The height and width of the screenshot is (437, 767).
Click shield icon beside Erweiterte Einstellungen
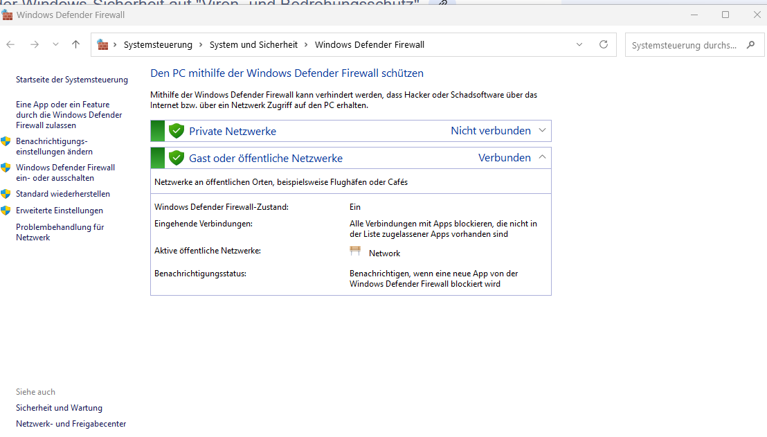click(x=6, y=211)
